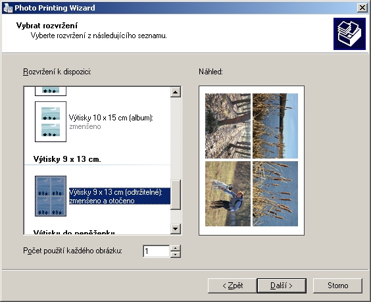Go to next step with Další button
The width and height of the screenshot is (371, 302).
pyautogui.click(x=282, y=286)
